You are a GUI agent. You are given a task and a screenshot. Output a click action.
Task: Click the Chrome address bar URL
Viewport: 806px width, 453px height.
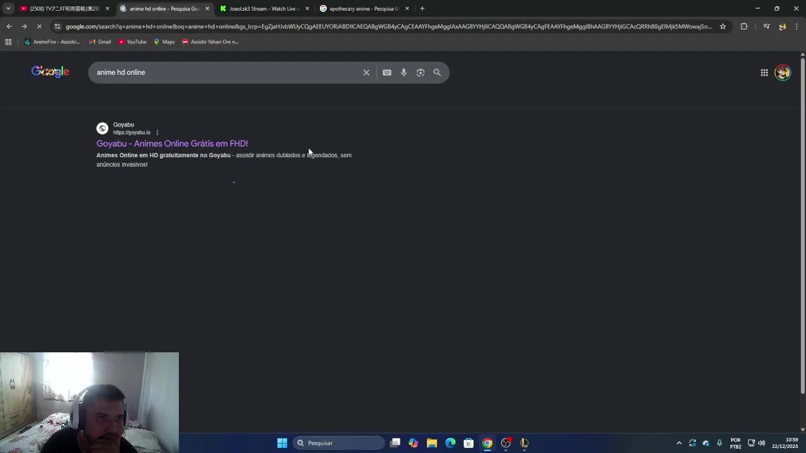pyautogui.click(x=389, y=26)
